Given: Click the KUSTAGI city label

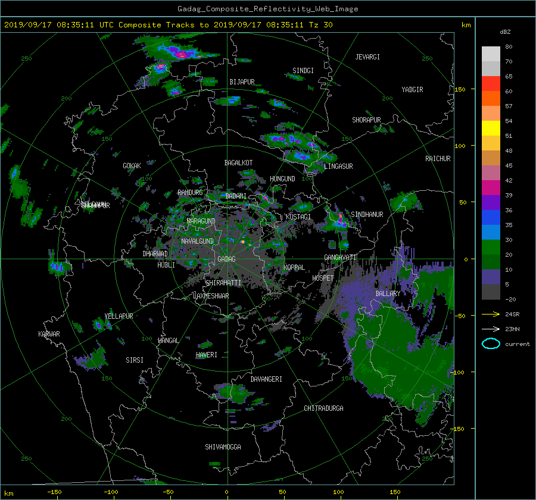Looking at the screenshot, I should point(298,217).
